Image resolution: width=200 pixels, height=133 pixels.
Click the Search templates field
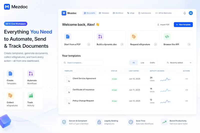coord(82,63)
